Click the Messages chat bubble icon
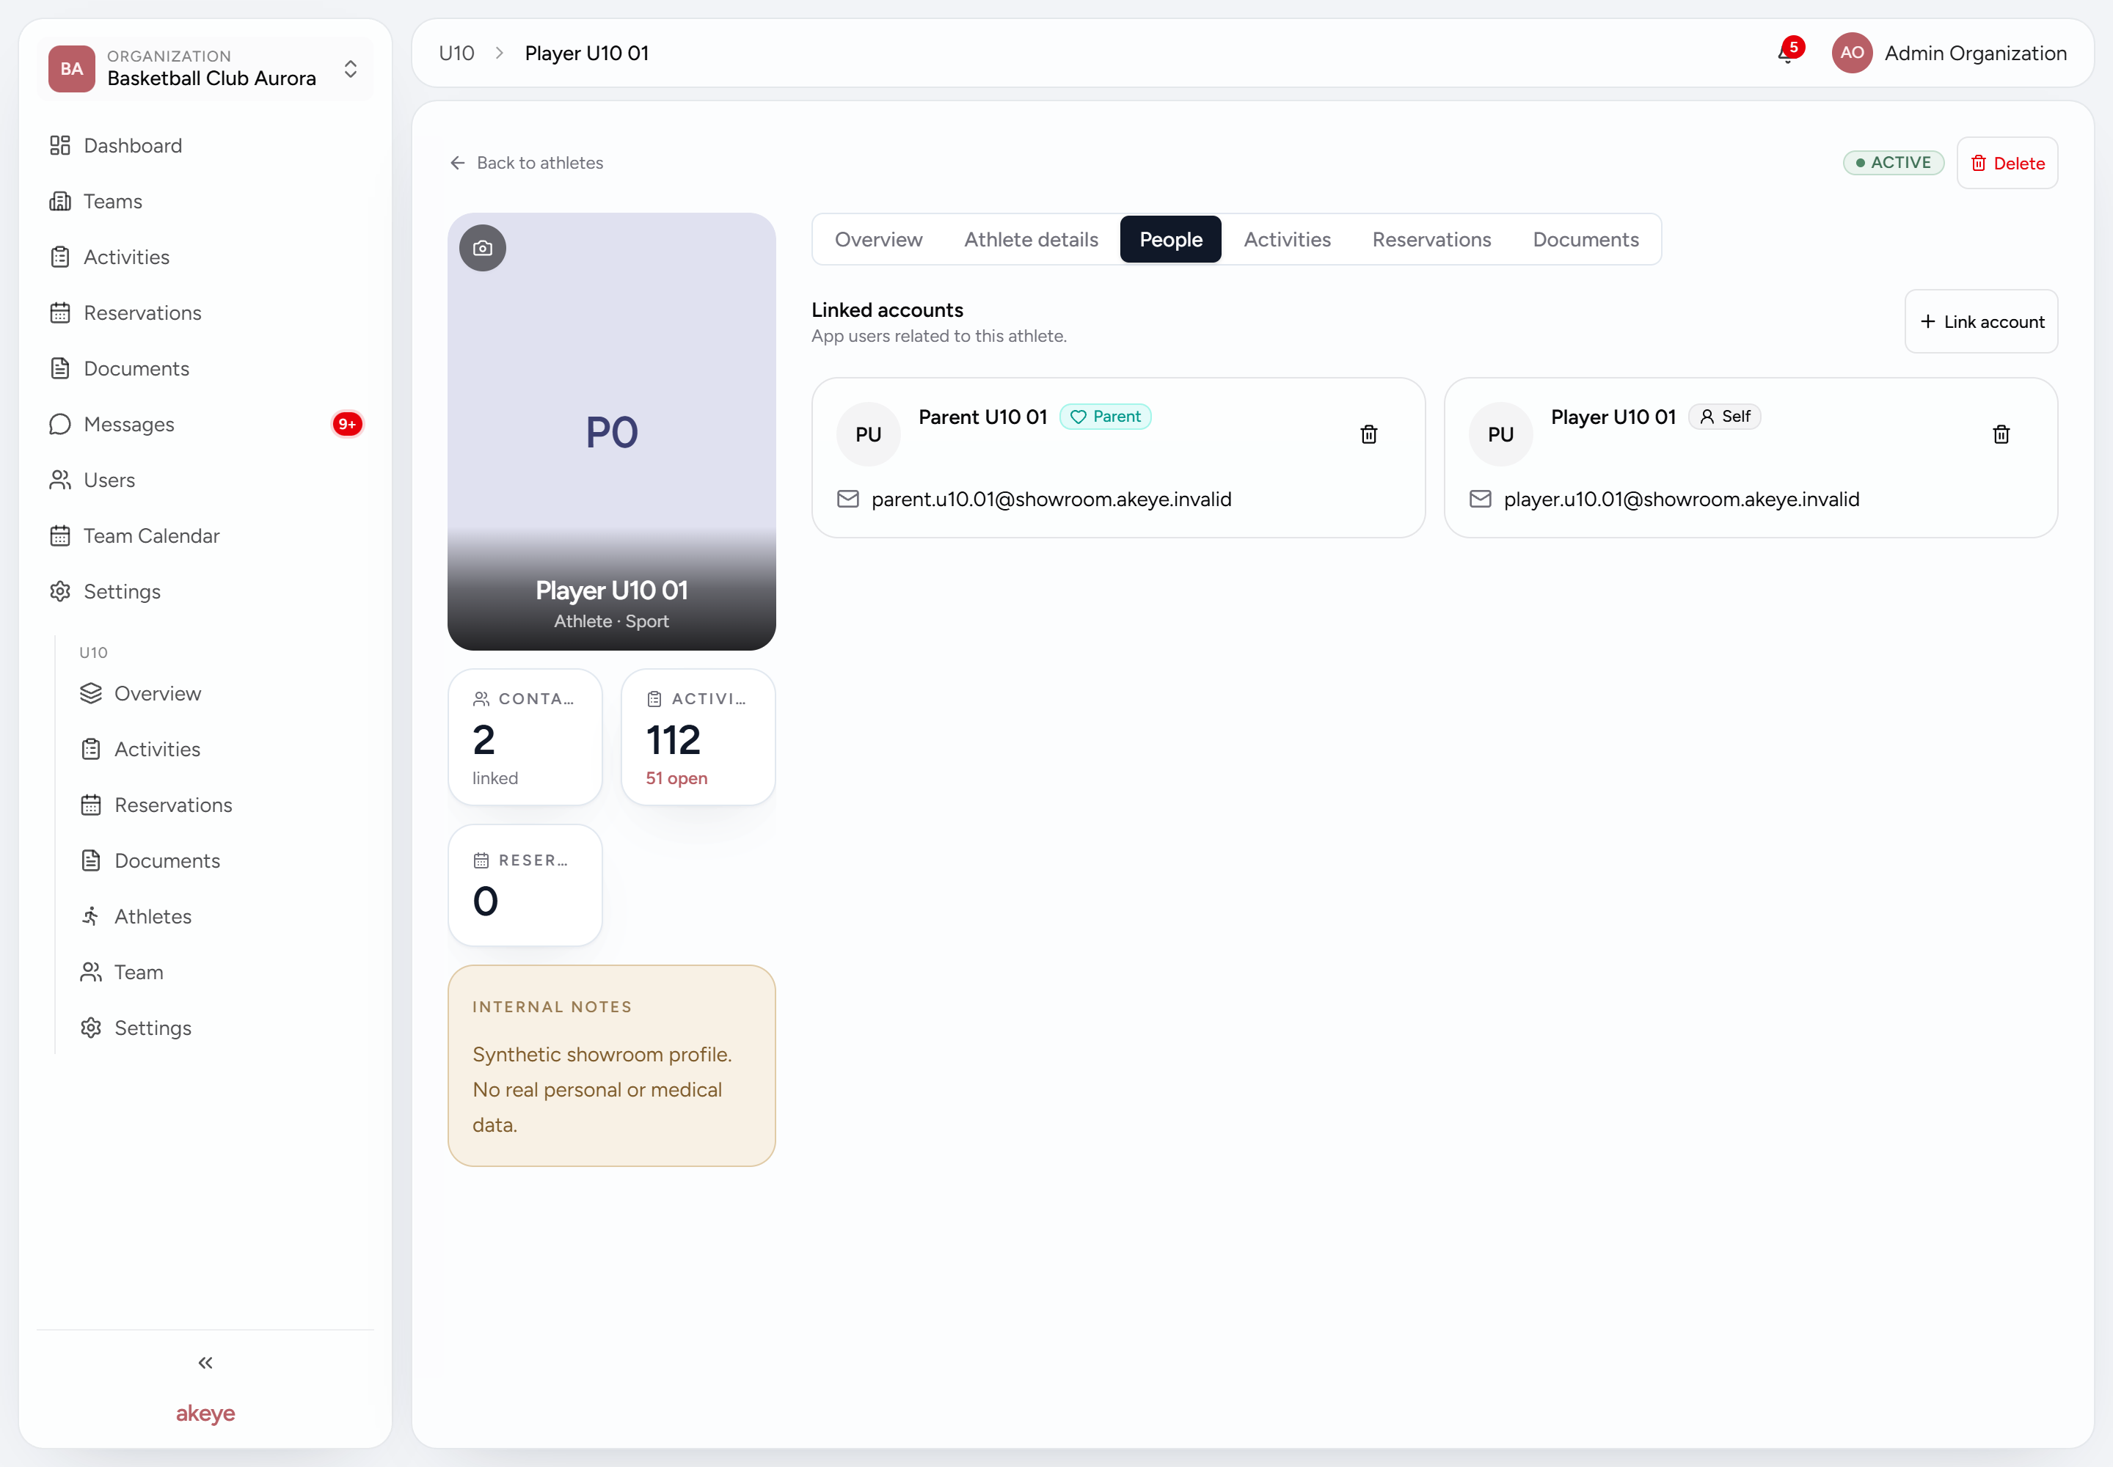Viewport: 2113px width, 1467px height. click(59, 424)
